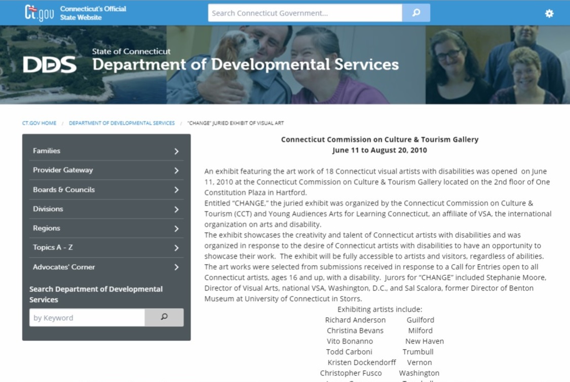The image size is (570, 382).
Task: Click the town name Trumbull beside Todd Carboni
Action: (x=417, y=352)
